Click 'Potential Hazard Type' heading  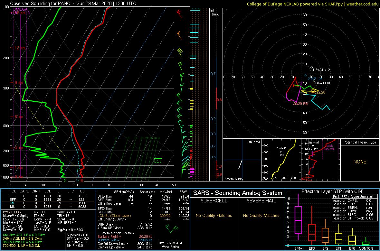point(360,143)
